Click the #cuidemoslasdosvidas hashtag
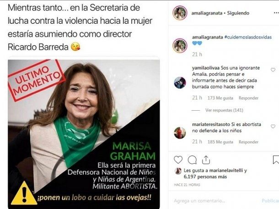The width and height of the screenshot is (279, 209). [x=248, y=37]
